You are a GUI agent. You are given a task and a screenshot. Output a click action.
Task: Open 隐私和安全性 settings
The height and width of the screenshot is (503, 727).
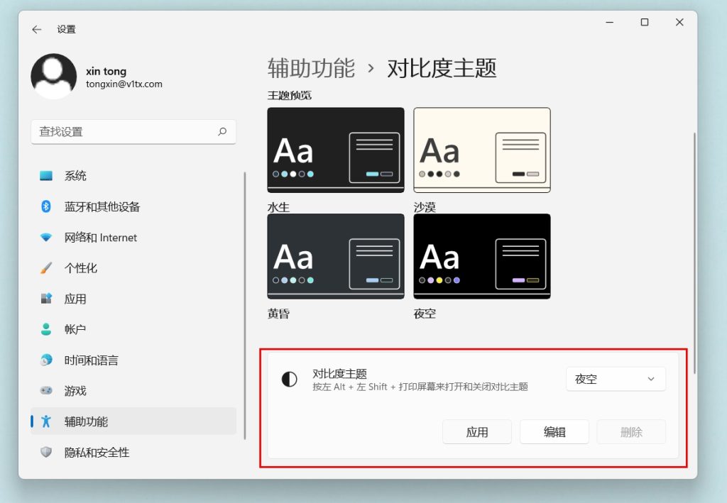coord(133,452)
